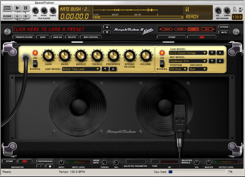245x177 pixels.
Task: Adjust the TREBLE knob
Action: click(97, 56)
